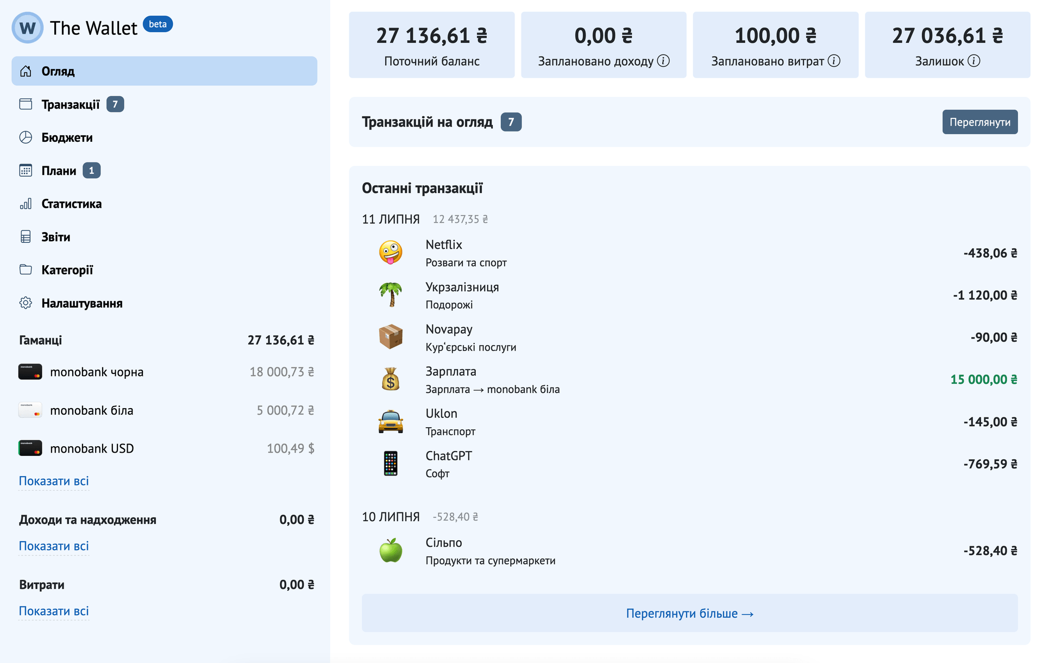Click the 100,00 ₴ planned expenses amount

tap(776, 36)
